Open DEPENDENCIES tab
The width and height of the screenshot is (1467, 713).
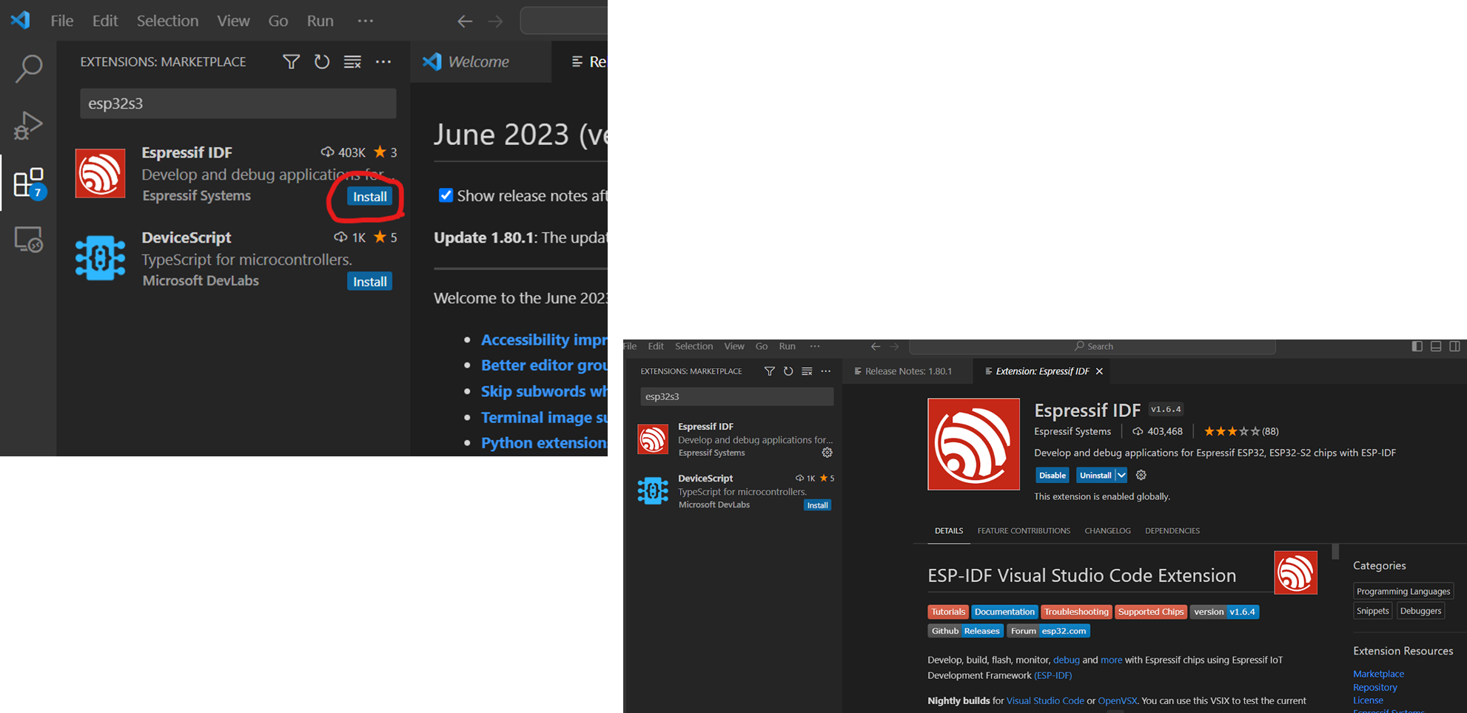[1172, 531]
